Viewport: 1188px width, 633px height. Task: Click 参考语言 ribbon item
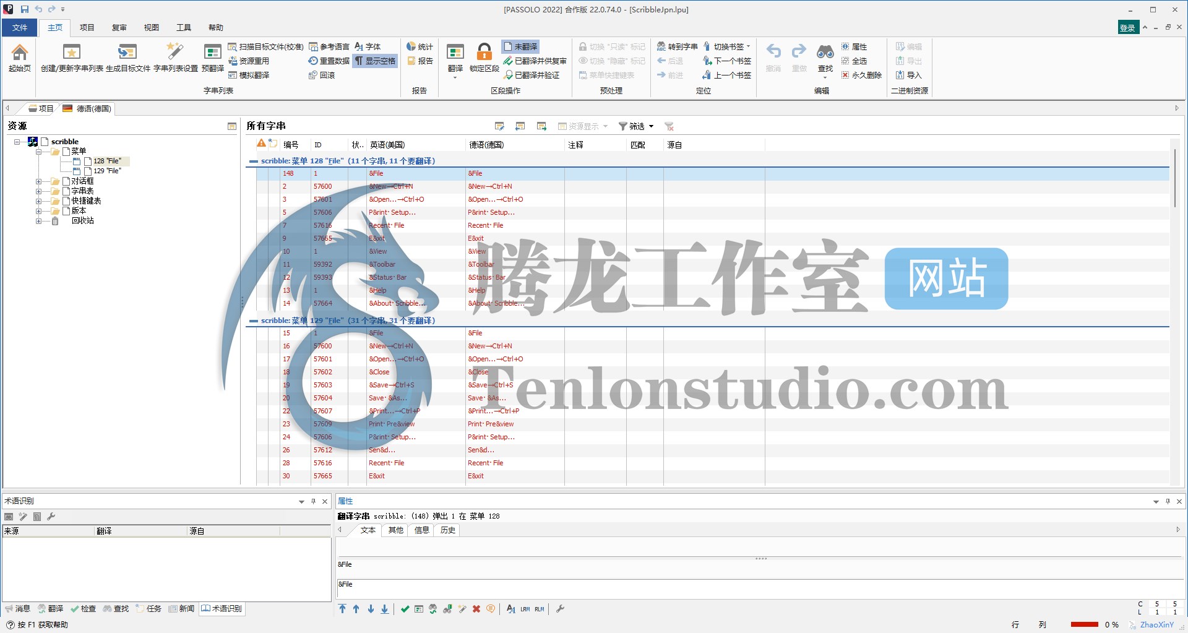pyautogui.click(x=329, y=46)
